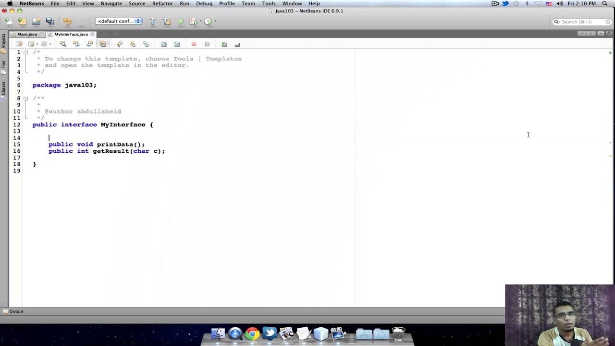Click the Save All toolbar icon
Screen dimensions: 615x346
[x=50, y=21]
